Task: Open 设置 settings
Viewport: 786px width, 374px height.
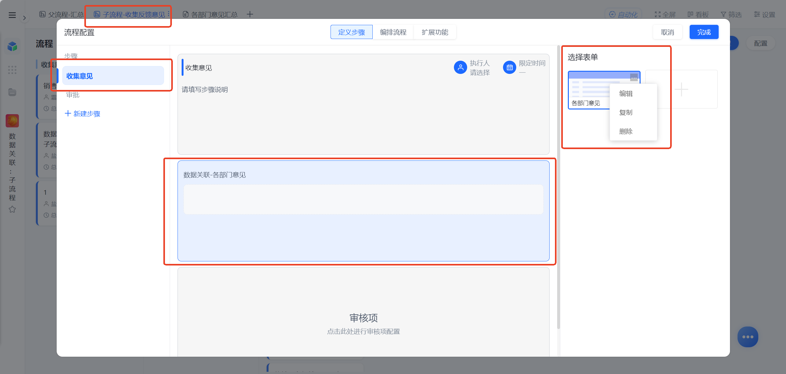Action: coord(764,14)
